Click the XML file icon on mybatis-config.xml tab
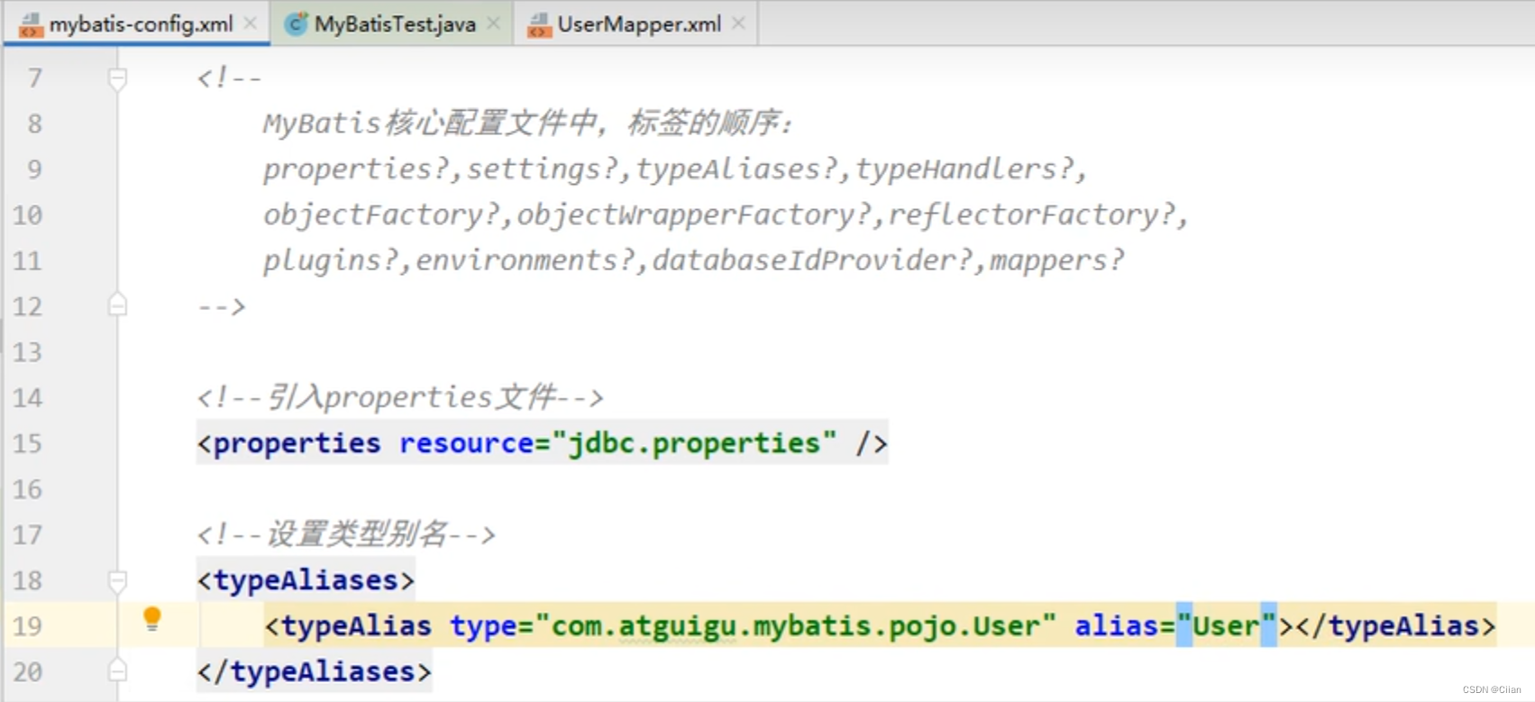The height and width of the screenshot is (702, 1535). tap(31, 25)
